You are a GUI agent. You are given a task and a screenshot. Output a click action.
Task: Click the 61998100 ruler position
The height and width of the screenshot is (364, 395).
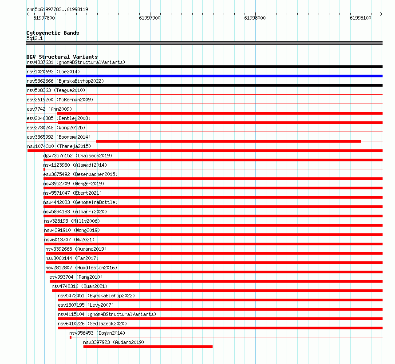click(360, 18)
